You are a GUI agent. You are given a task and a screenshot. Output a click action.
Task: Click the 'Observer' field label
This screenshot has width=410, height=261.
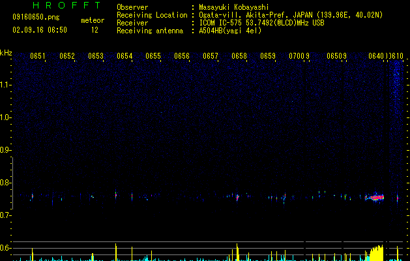[132, 7]
